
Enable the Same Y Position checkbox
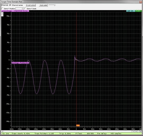pos(2,9)
